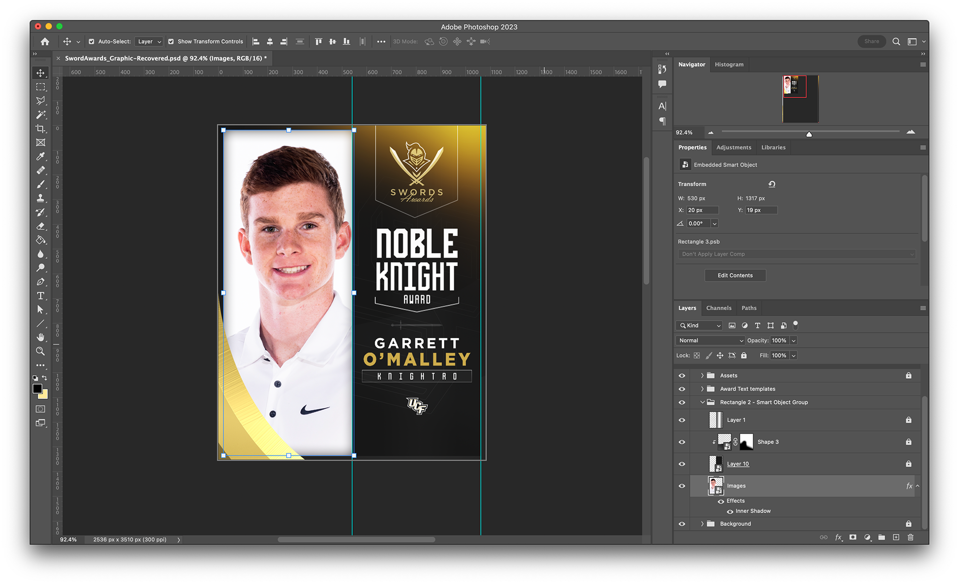Open the Kind filter dropdown
This screenshot has width=959, height=584.
click(699, 325)
